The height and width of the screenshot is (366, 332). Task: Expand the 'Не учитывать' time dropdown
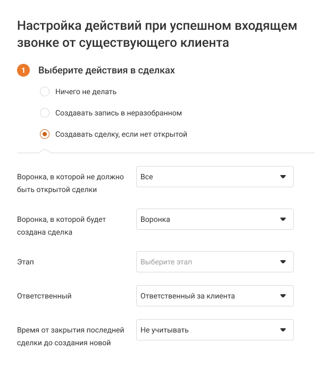(207, 330)
